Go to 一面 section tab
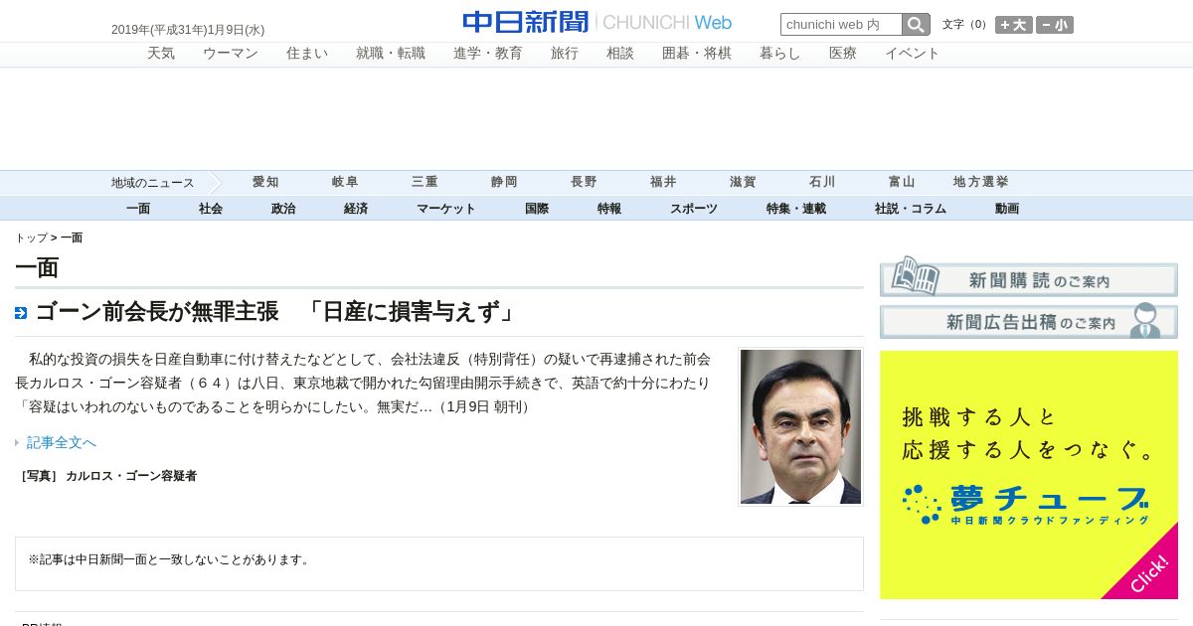The height and width of the screenshot is (626, 1193). (138, 209)
